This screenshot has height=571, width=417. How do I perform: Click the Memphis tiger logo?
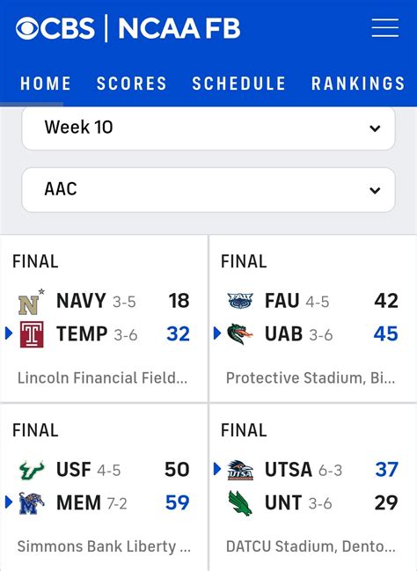(x=32, y=503)
